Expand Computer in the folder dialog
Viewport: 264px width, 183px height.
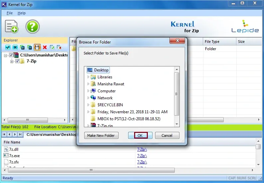pyautogui.click(x=88, y=91)
